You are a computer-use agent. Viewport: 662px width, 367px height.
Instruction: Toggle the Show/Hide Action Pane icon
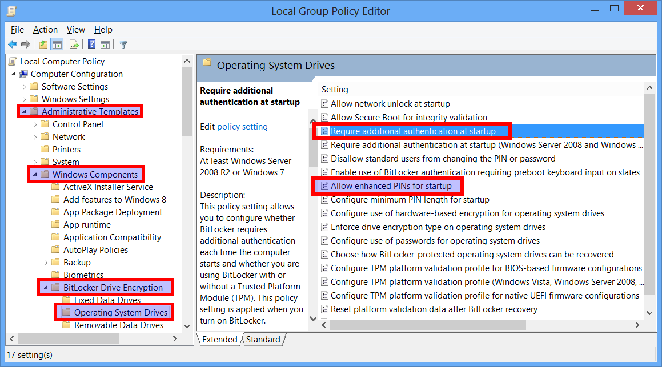106,44
